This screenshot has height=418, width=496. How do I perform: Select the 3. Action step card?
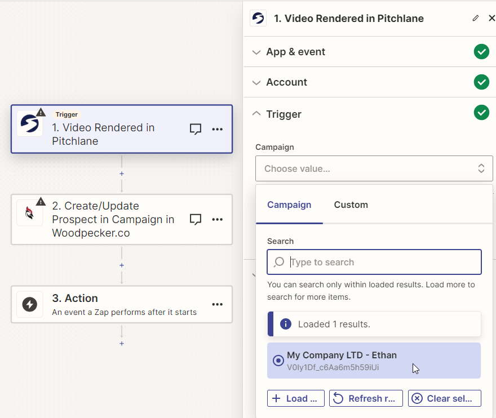(x=122, y=304)
